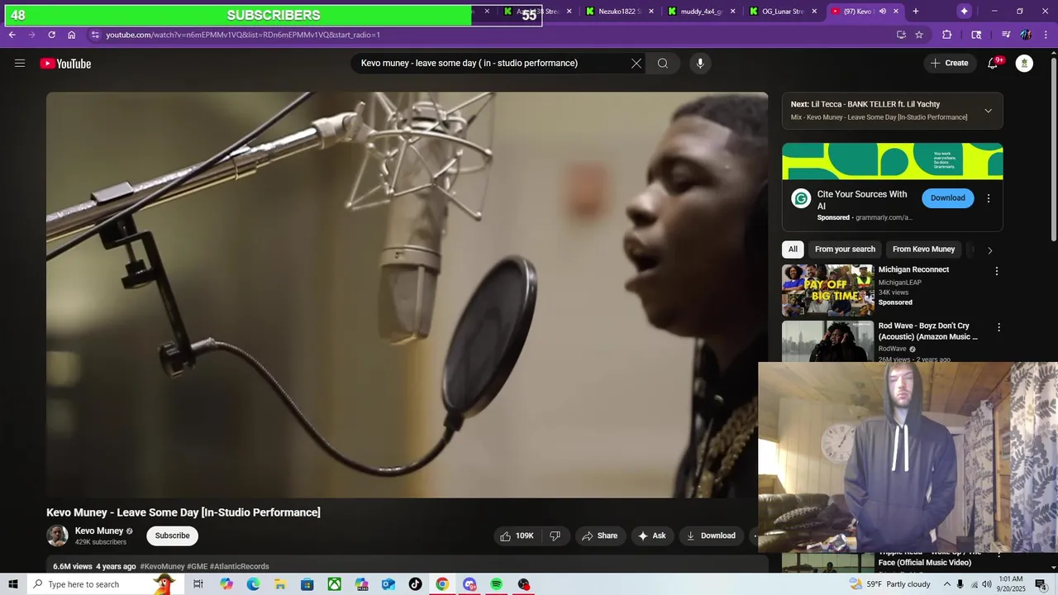This screenshot has width=1058, height=595.
Task: Download the video with Download button
Action: (710, 535)
